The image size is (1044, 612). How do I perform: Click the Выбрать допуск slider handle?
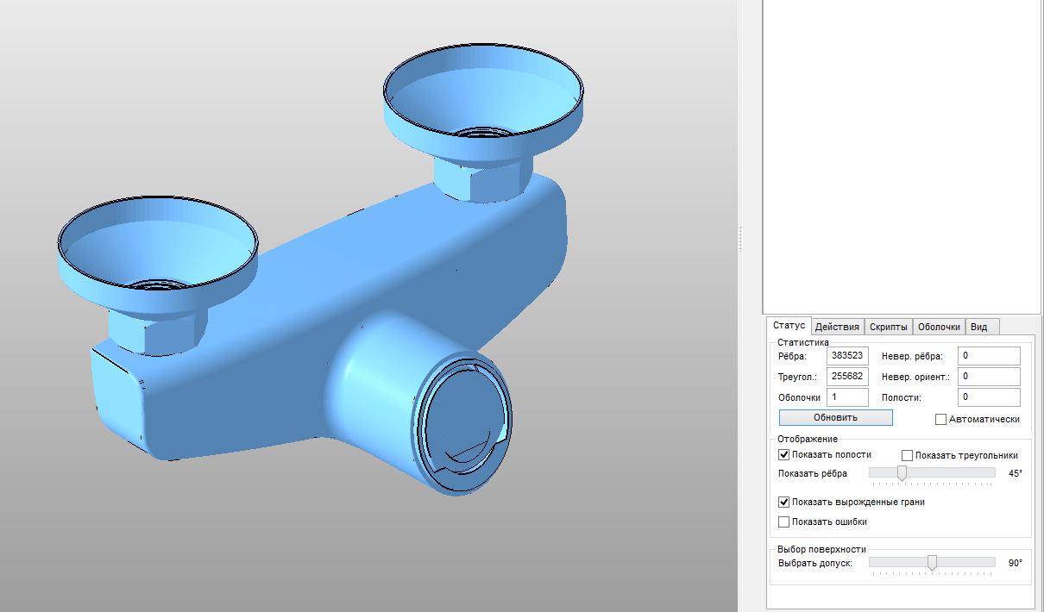click(932, 563)
